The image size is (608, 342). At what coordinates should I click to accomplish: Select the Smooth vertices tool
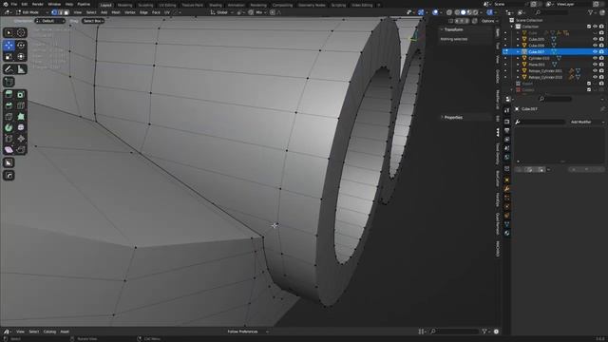click(x=21, y=127)
